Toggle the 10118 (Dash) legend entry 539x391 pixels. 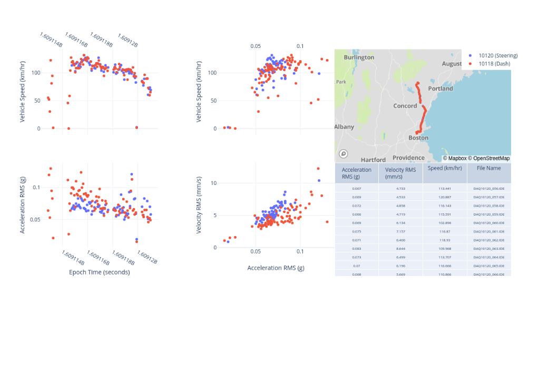point(494,64)
